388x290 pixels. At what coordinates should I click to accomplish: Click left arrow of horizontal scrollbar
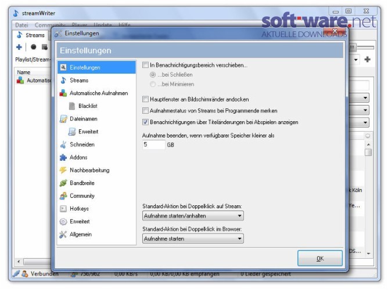click(19, 261)
